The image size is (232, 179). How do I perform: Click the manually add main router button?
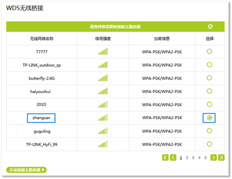[x=26, y=170]
